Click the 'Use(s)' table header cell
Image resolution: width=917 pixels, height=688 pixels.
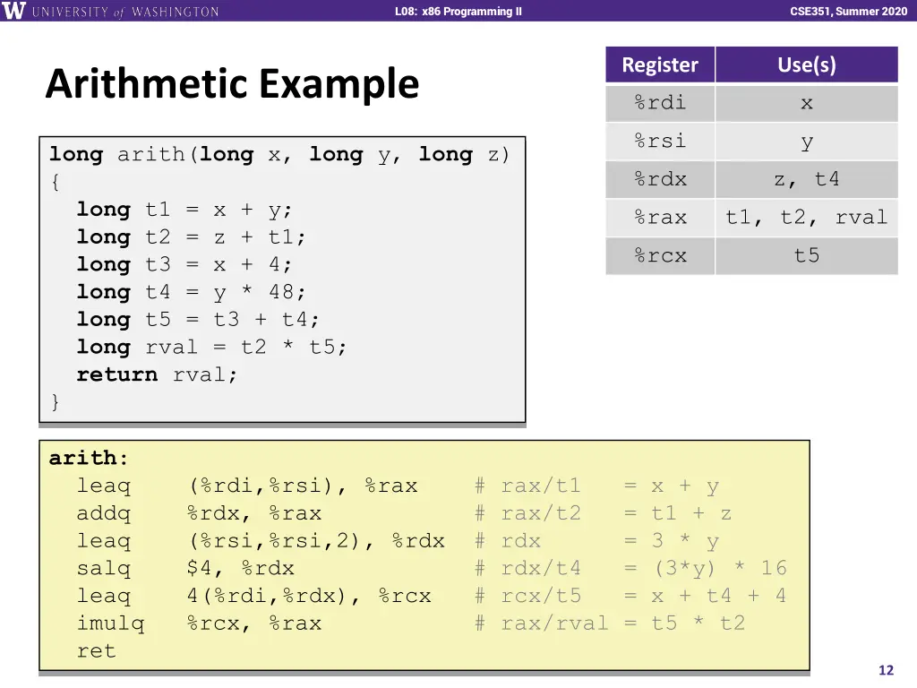coord(807,64)
